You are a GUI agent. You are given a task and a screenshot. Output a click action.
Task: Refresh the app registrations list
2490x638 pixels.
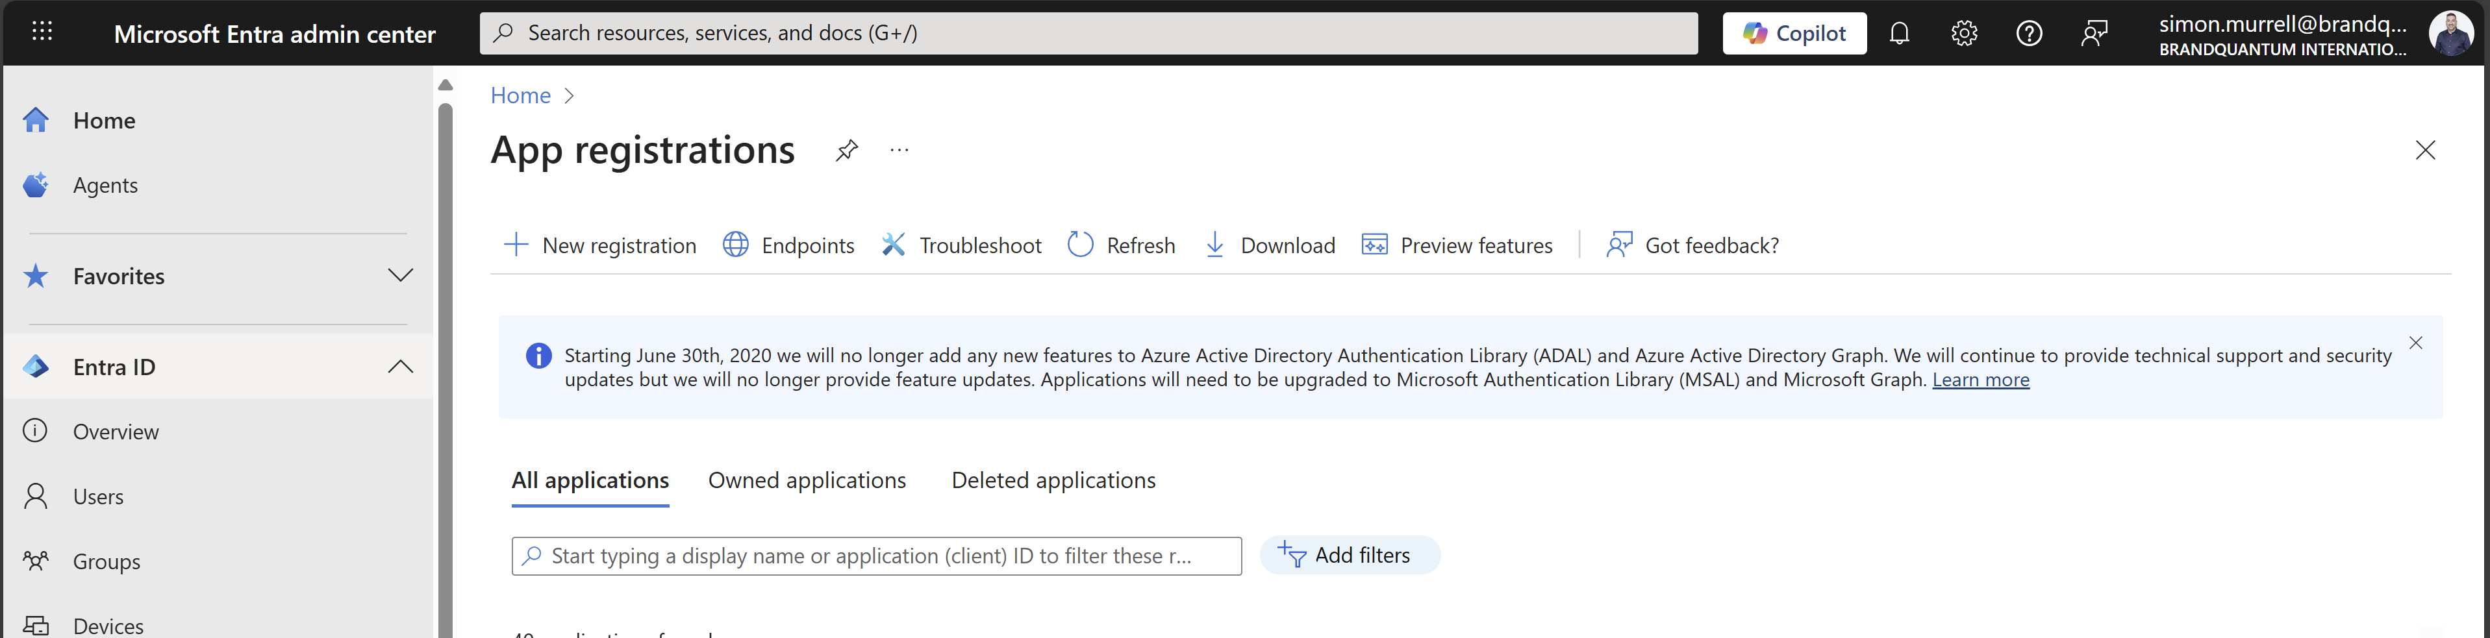point(1121,245)
